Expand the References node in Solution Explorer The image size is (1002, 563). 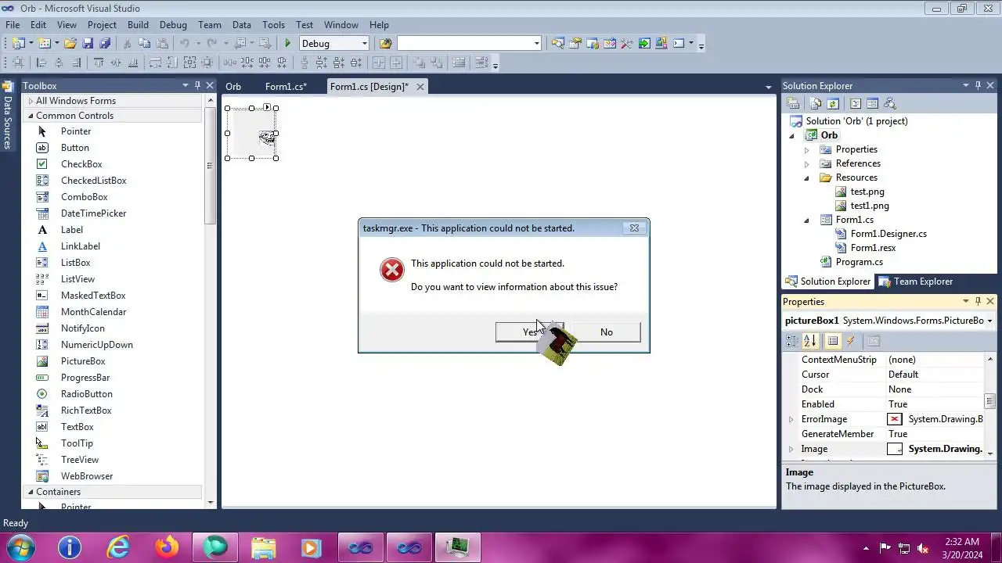(807, 163)
